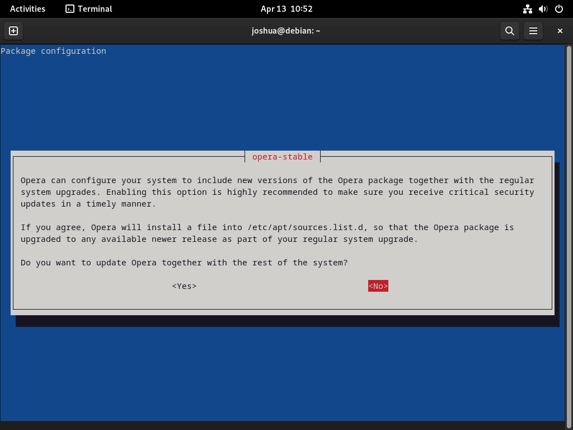573x430 pixels.
Task: Open the clock calendar Apr 13 10:52
Action: [x=286, y=9]
